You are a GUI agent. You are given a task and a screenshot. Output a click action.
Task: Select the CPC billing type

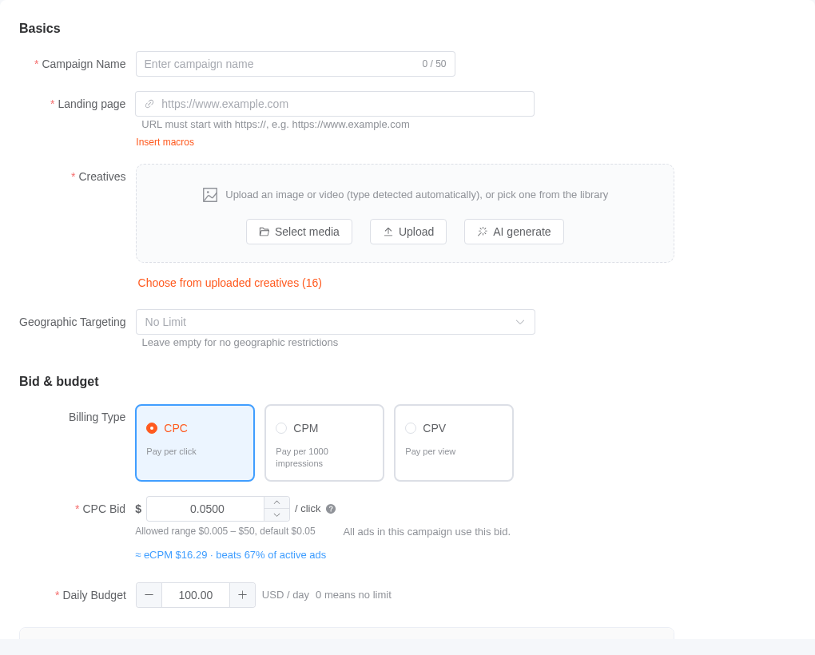point(195,443)
